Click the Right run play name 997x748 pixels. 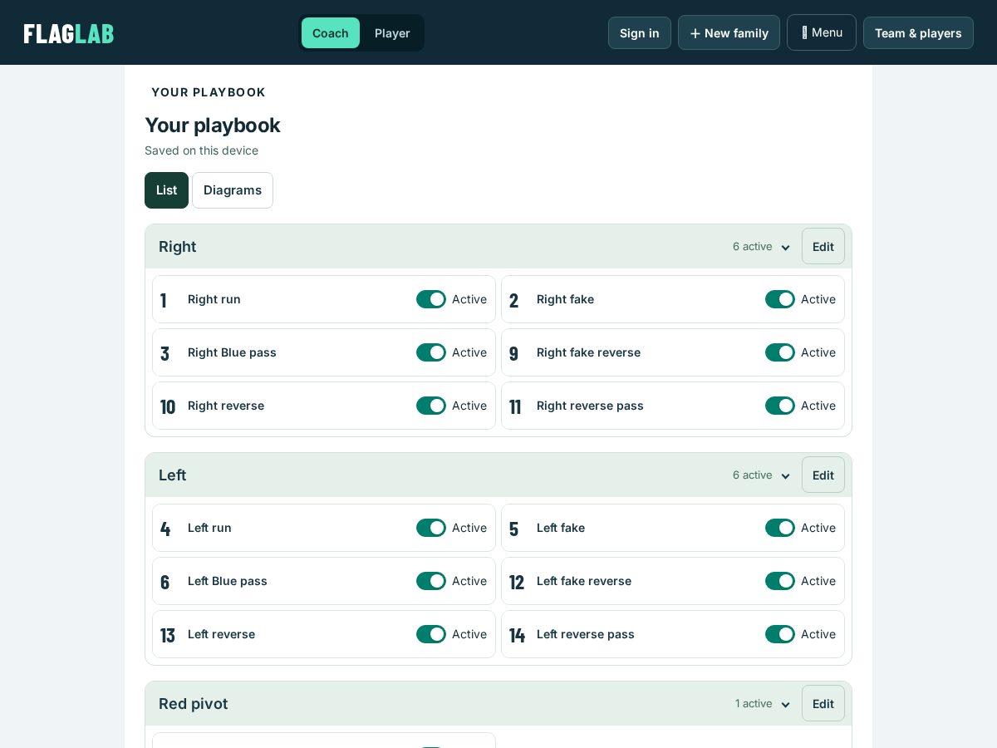pyautogui.click(x=214, y=299)
